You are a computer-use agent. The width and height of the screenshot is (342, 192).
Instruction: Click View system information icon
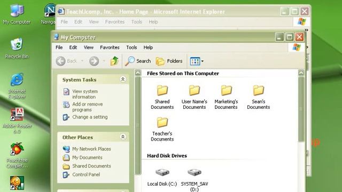coord(66,92)
